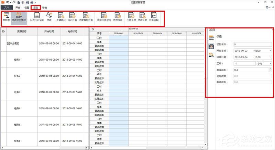275x150 pixels.
Task: Switch to the 视图 ribbon tab
Action: (27, 8)
